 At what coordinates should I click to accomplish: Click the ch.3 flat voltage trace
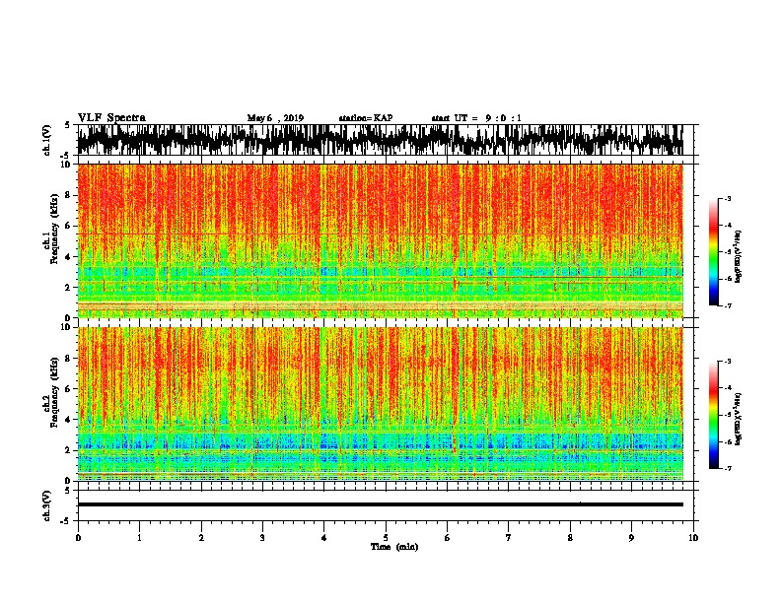pyautogui.click(x=381, y=504)
